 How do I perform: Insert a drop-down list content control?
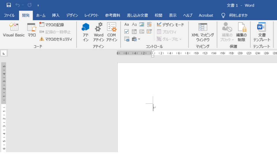pyautogui.click(x=142, y=32)
